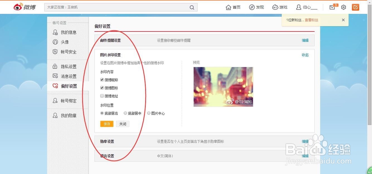
Task: Uncheck the 微博图标 watermark checkbox
Action: click(102, 88)
